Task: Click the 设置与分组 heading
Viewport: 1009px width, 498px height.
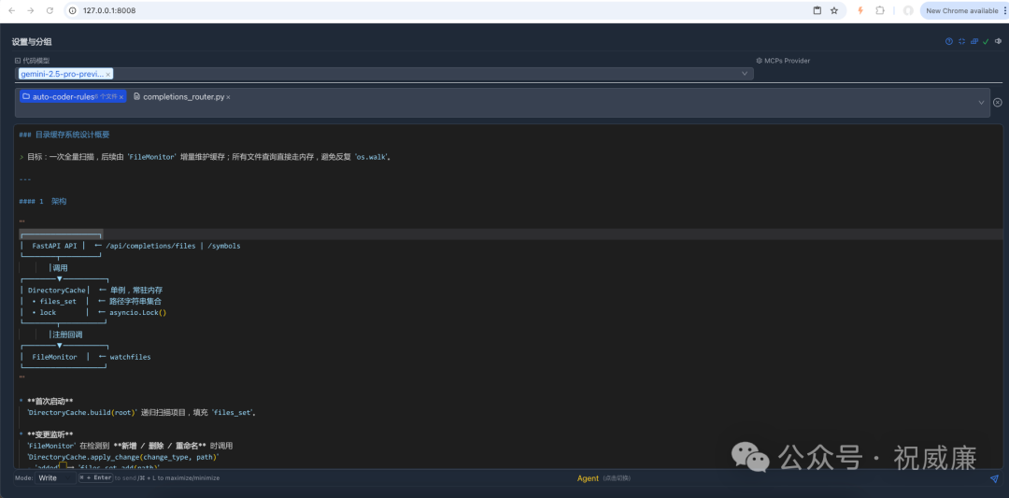Action: (32, 42)
